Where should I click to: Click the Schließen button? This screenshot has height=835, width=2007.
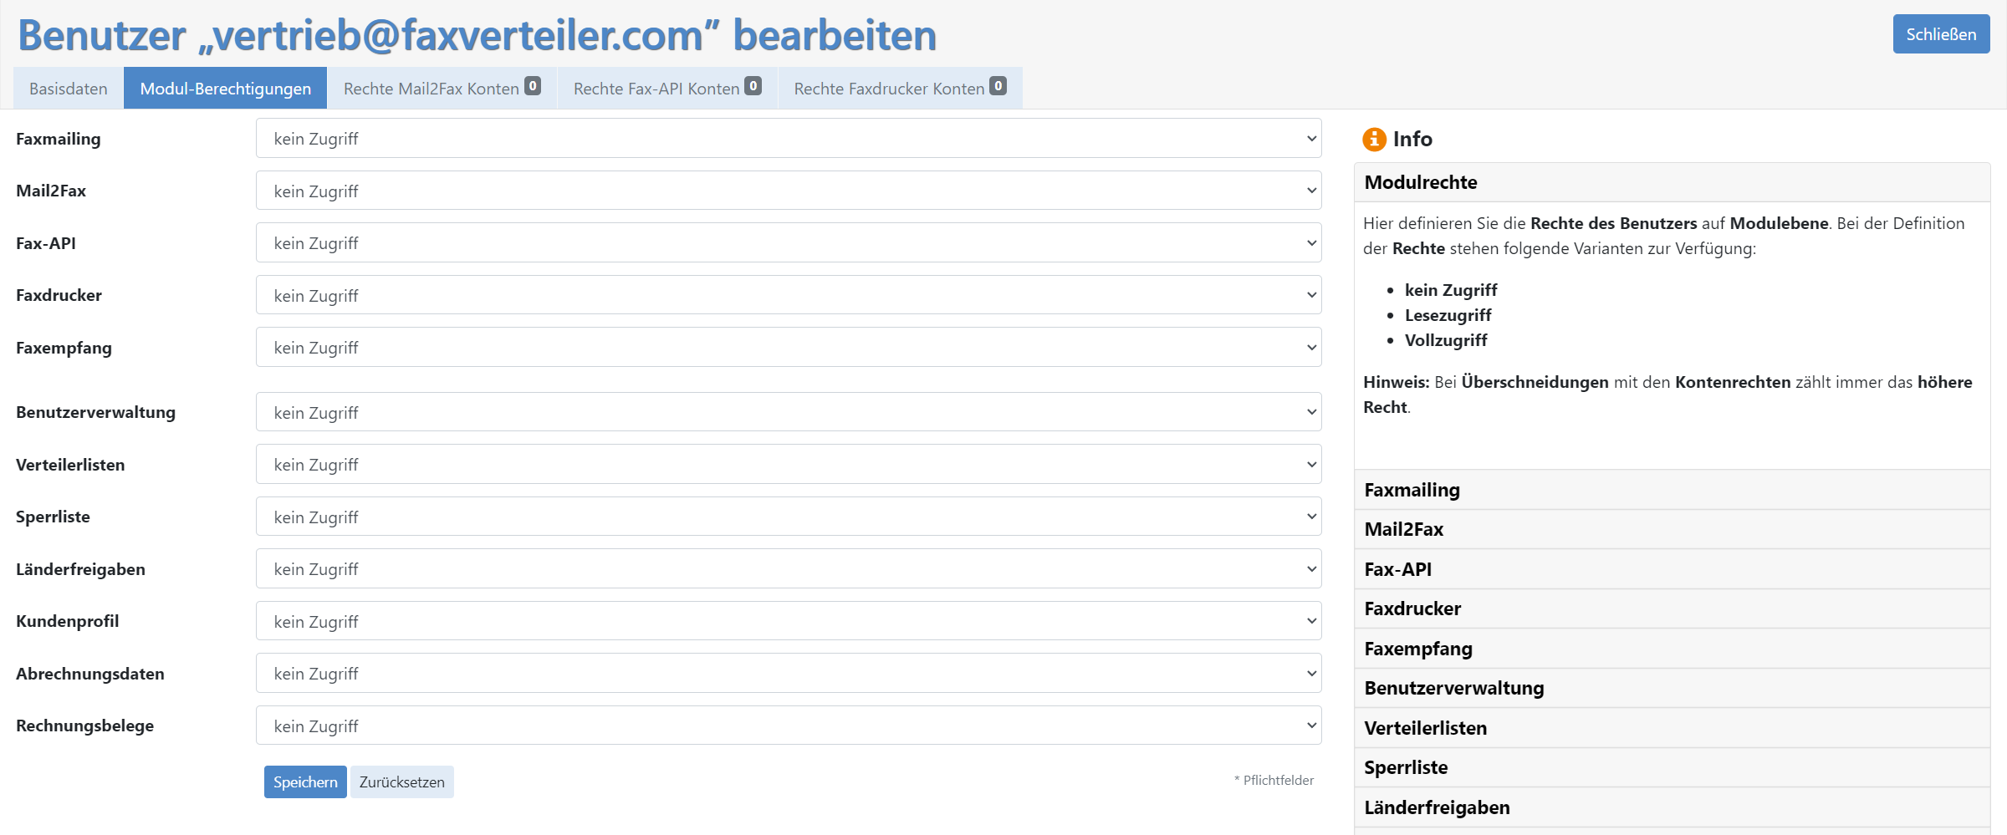coord(1941,34)
